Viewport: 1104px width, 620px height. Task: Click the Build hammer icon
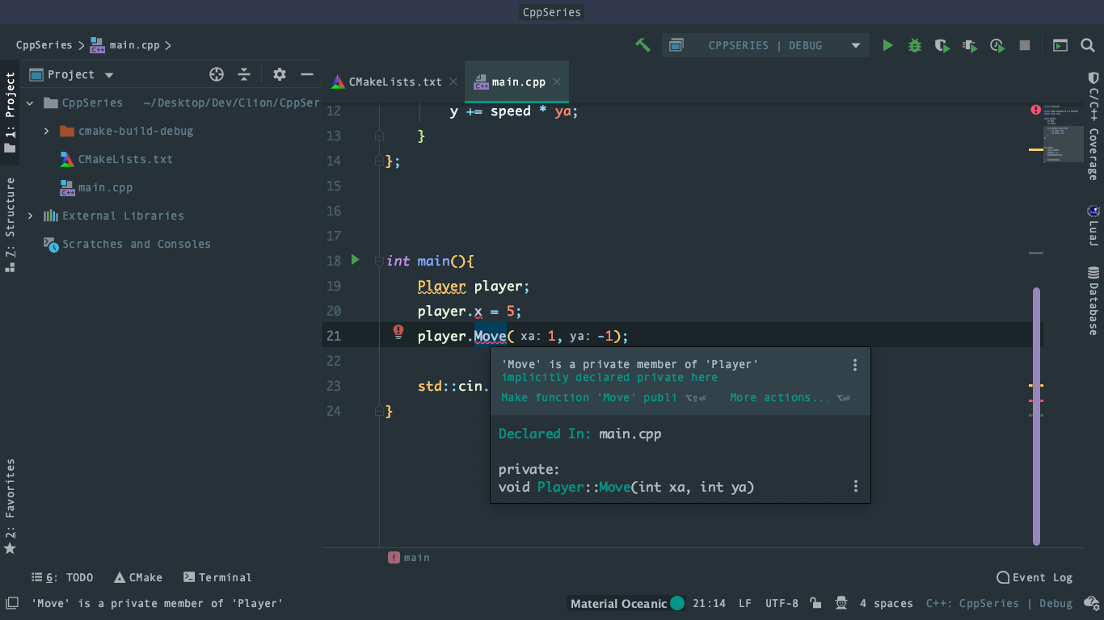point(643,45)
